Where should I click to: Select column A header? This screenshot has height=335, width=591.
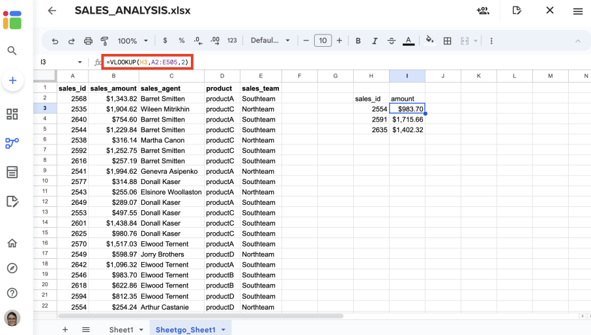pyautogui.click(x=73, y=76)
